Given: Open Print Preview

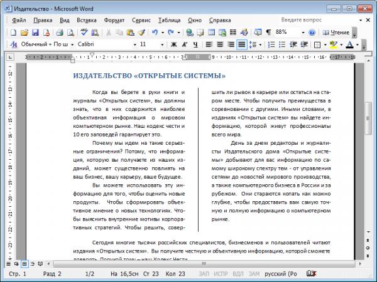Looking at the screenshot, I should [x=70, y=33].
